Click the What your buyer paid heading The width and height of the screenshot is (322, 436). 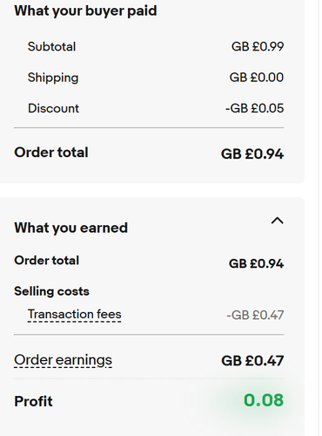pyautogui.click(x=85, y=11)
